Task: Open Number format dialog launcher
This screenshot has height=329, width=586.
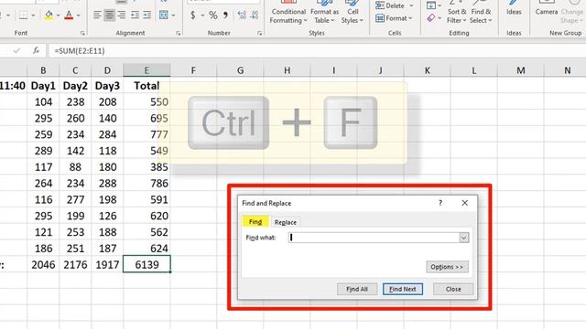Action: tap(259, 33)
